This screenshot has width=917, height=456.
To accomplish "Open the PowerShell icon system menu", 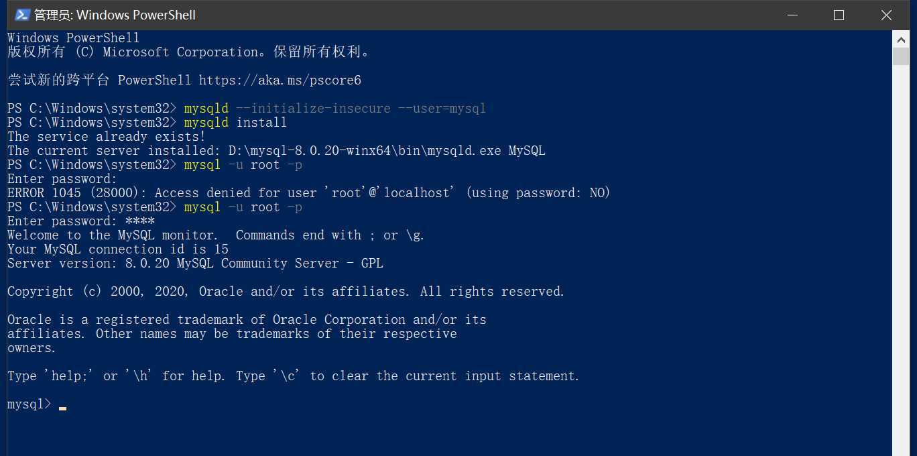I will (22, 15).
